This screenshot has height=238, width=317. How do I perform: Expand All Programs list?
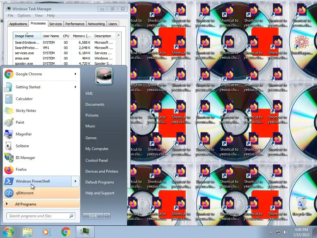[41, 204]
